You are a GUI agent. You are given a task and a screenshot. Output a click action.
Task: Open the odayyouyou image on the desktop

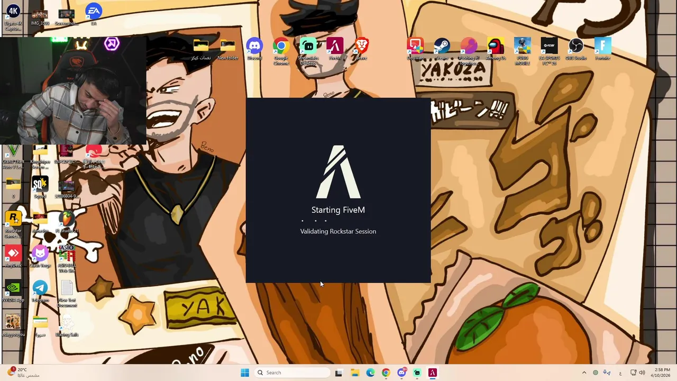pos(13,325)
